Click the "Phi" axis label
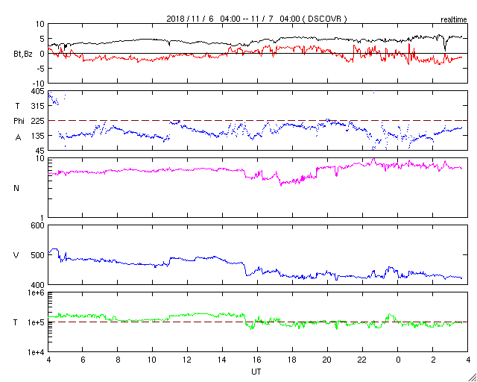This screenshot has height=382, width=477. pyautogui.click(x=19, y=121)
